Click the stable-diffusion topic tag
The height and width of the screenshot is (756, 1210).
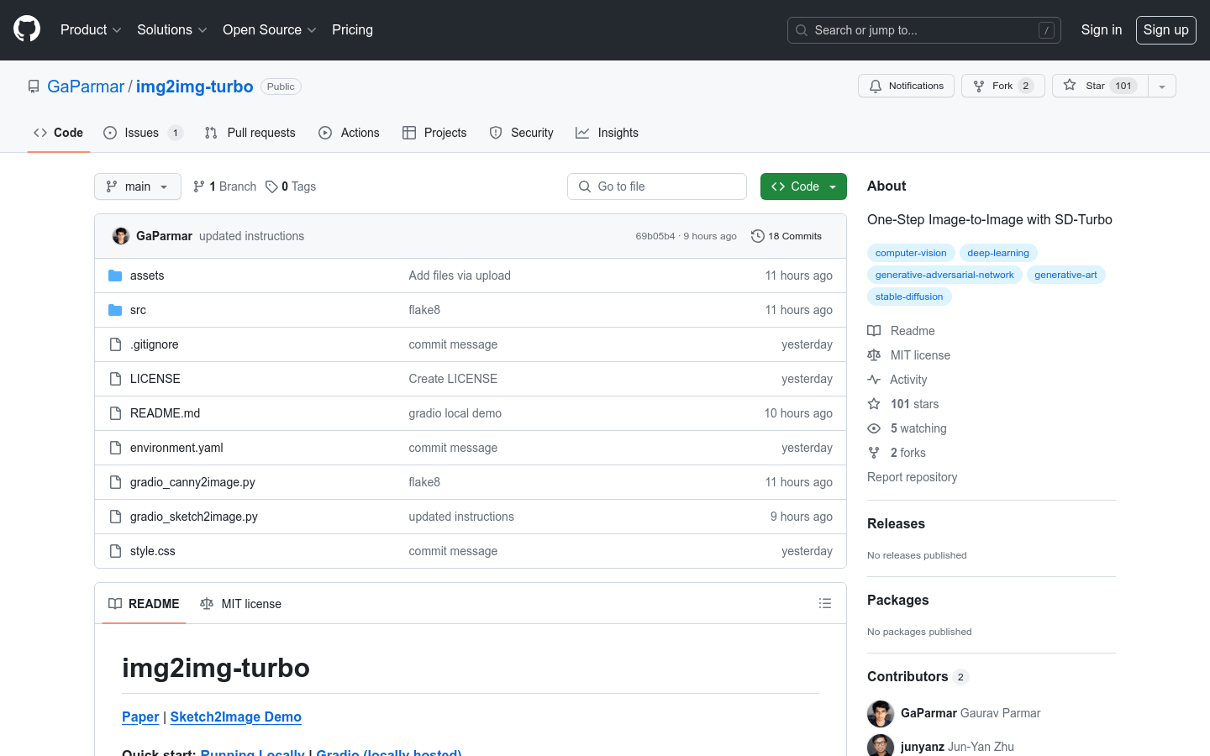point(909,297)
